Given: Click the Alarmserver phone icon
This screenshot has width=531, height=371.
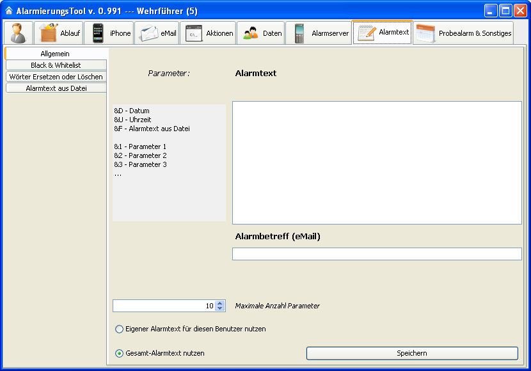Looking at the screenshot, I should pyautogui.click(x=299, y=33).
